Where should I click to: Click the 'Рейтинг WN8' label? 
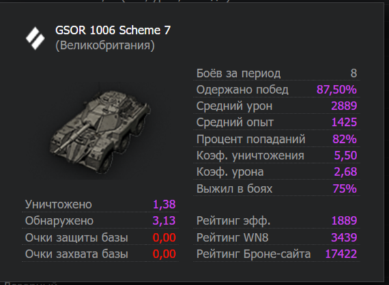233,237
